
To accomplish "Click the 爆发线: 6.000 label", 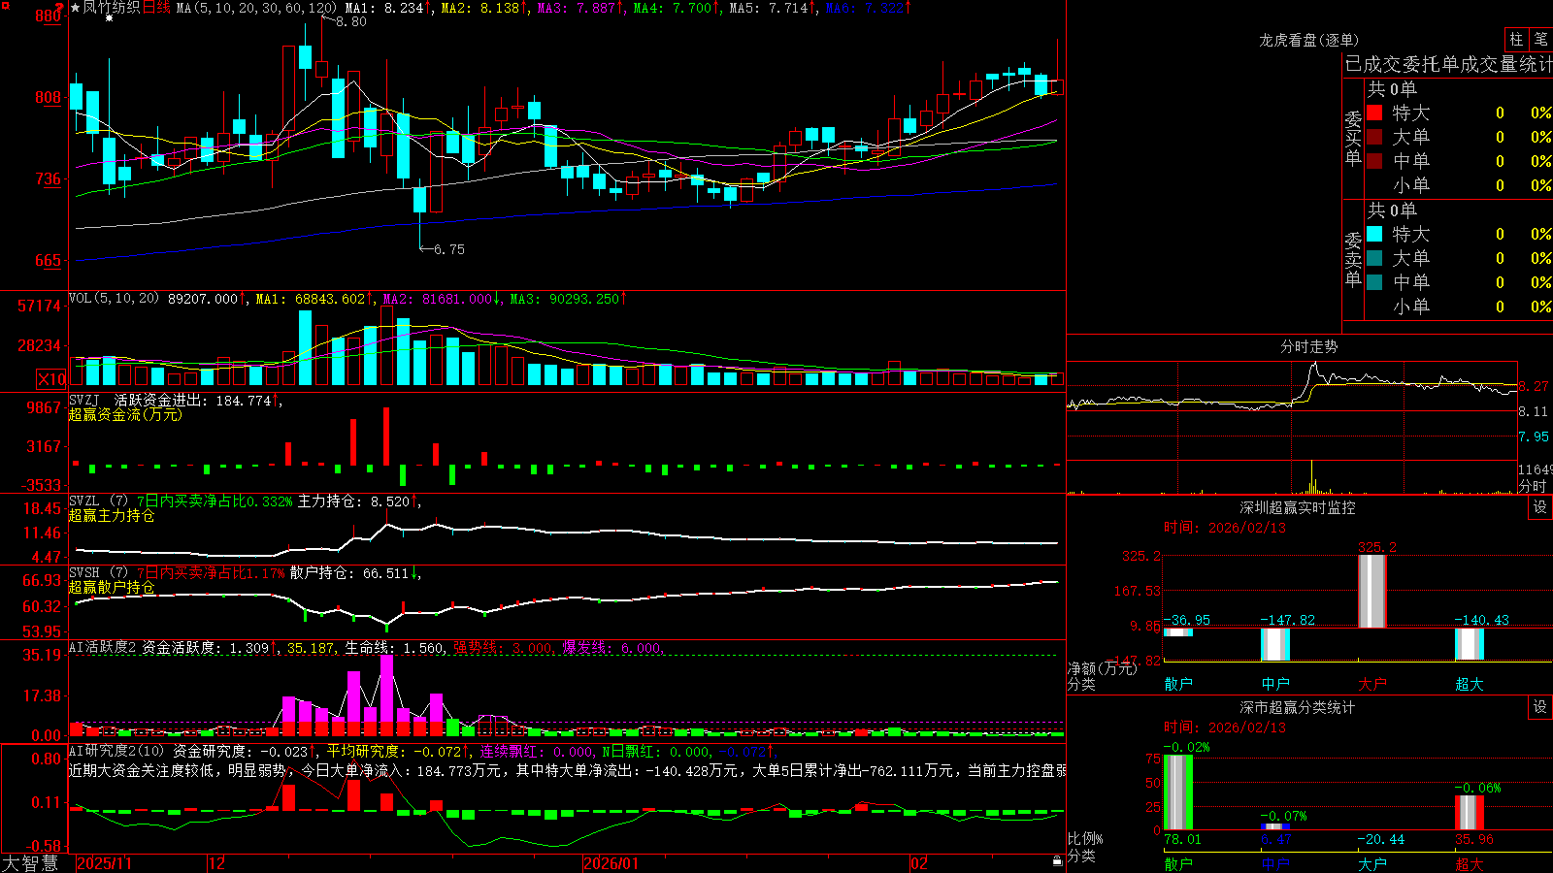I will (613, 648).
